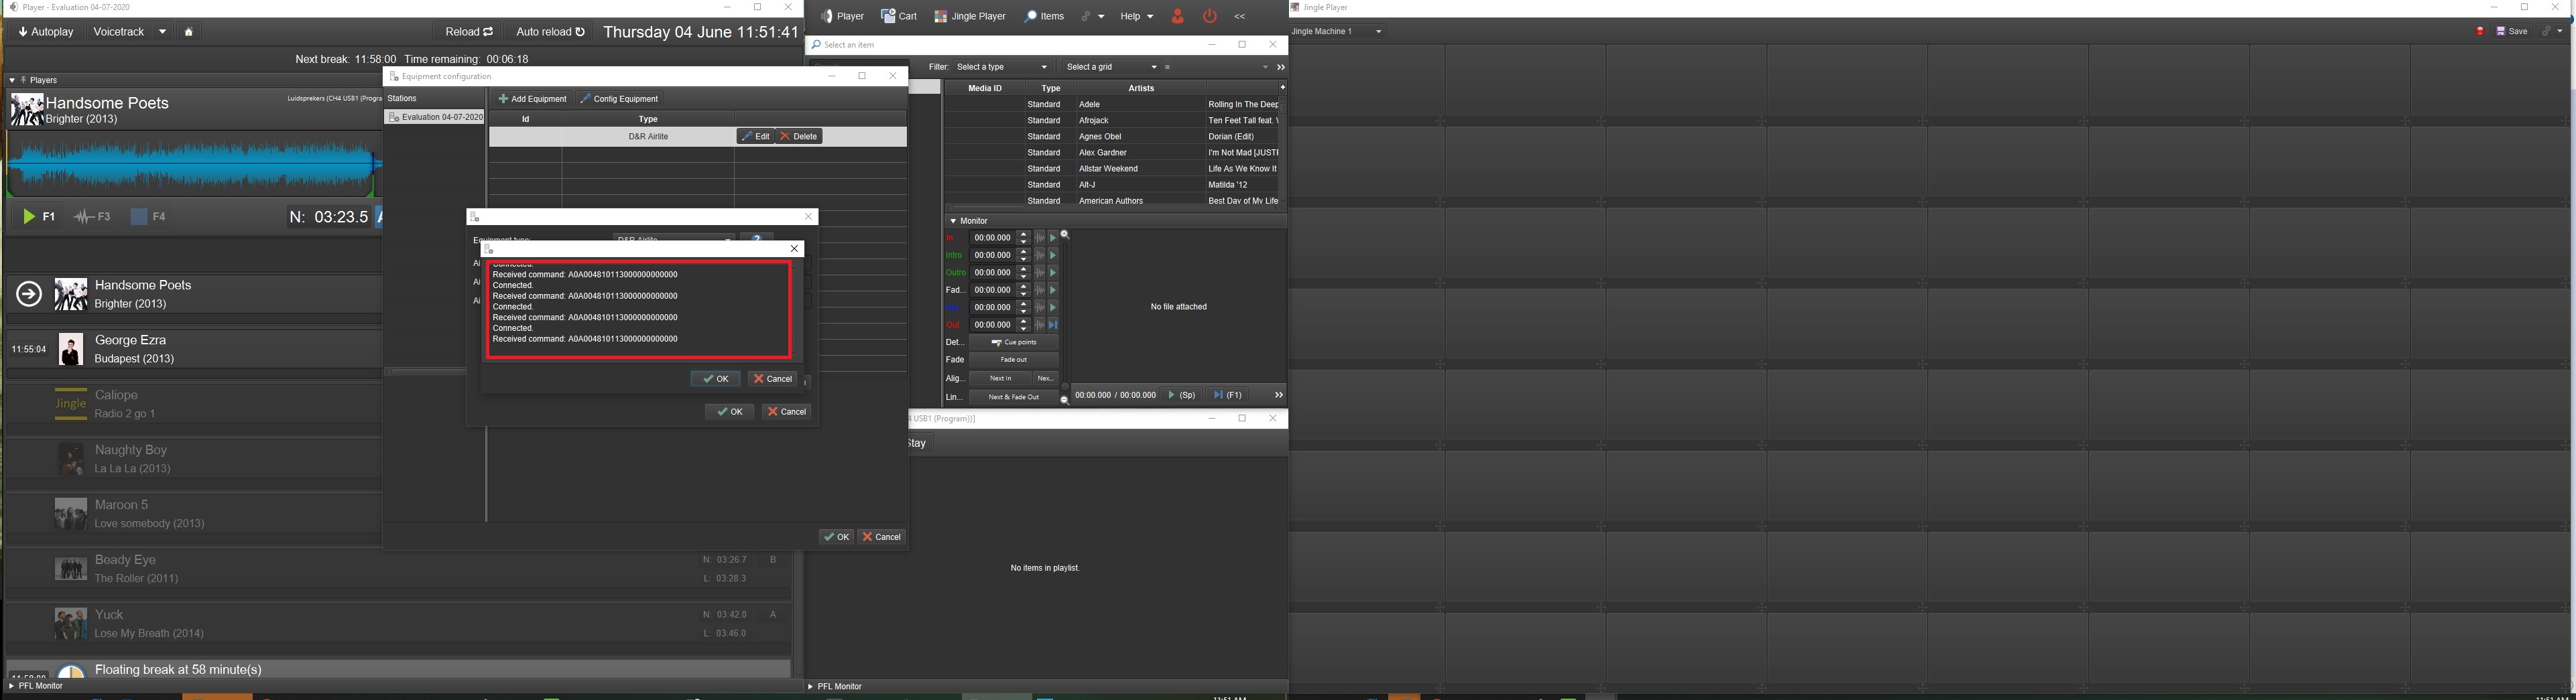
Task: Click the home icon beside Voicetrack
Action: 188,32
